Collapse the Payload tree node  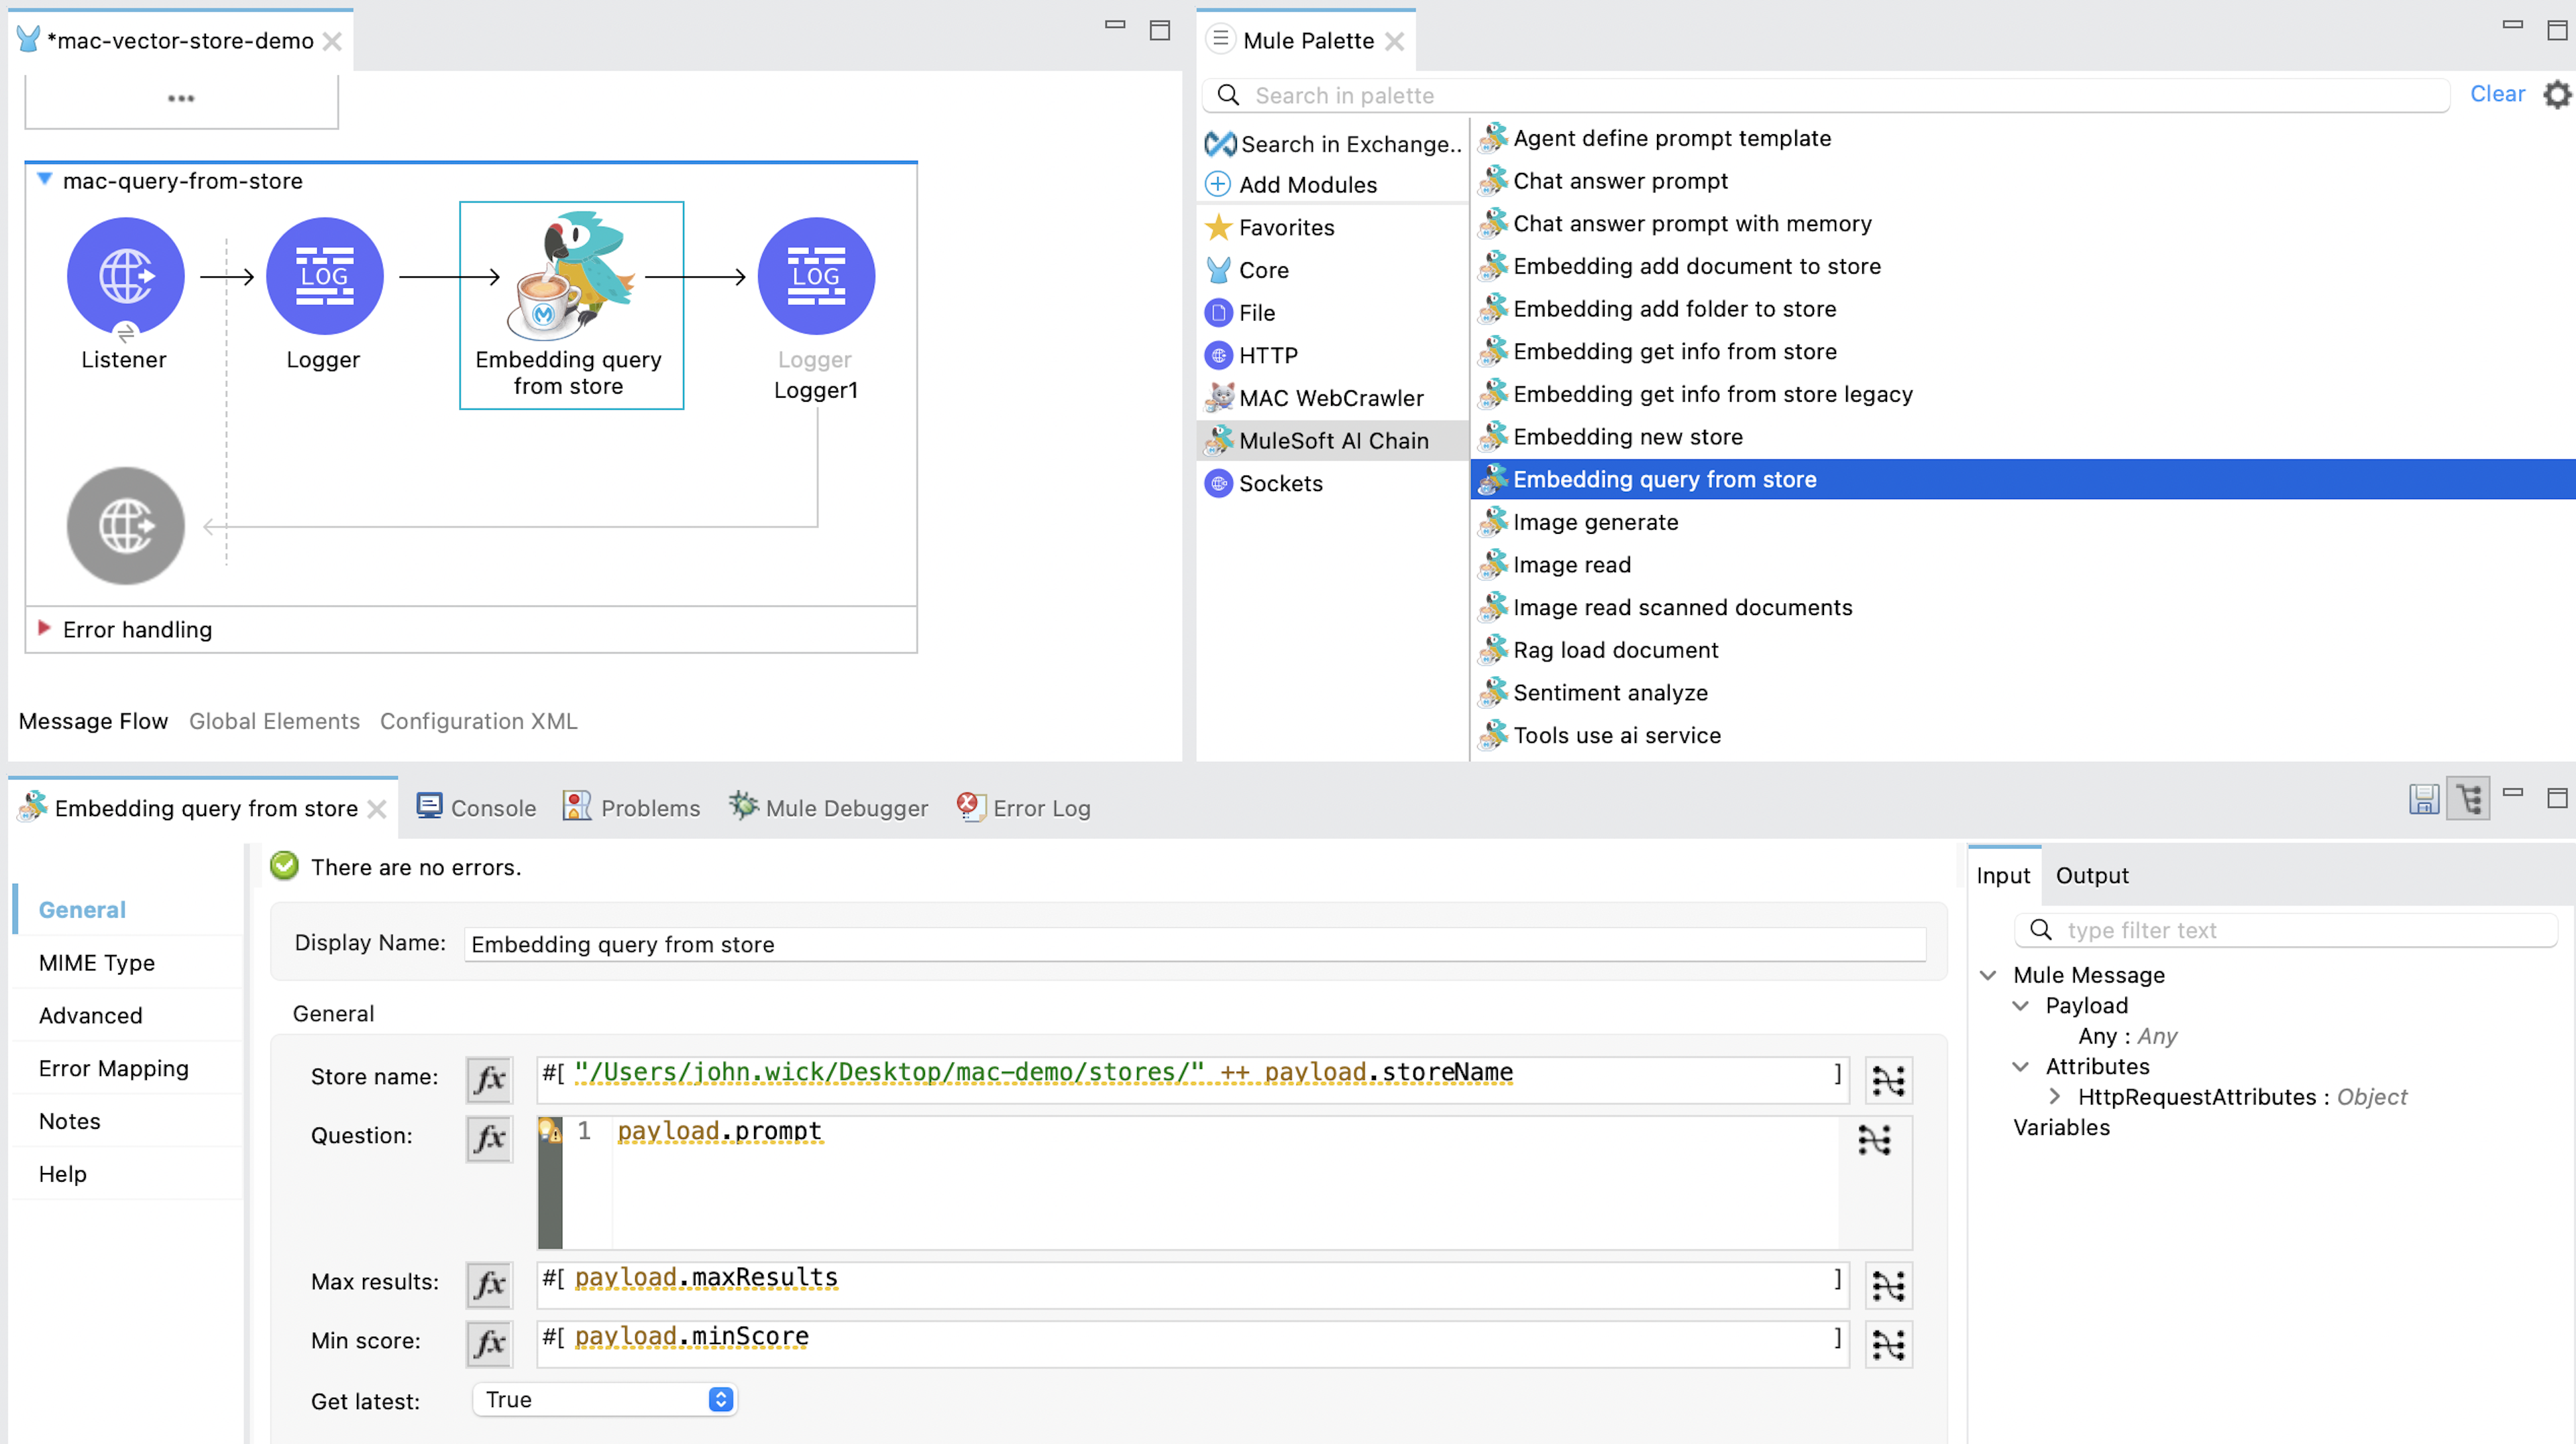[2021, 1006]
